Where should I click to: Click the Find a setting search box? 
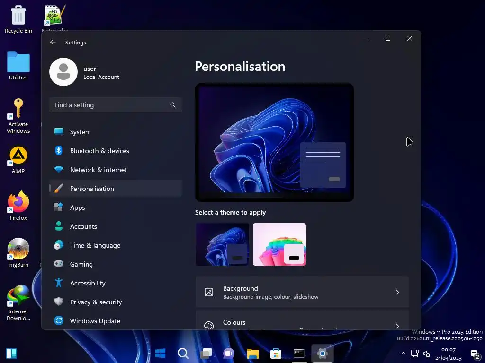coord(116,105)
